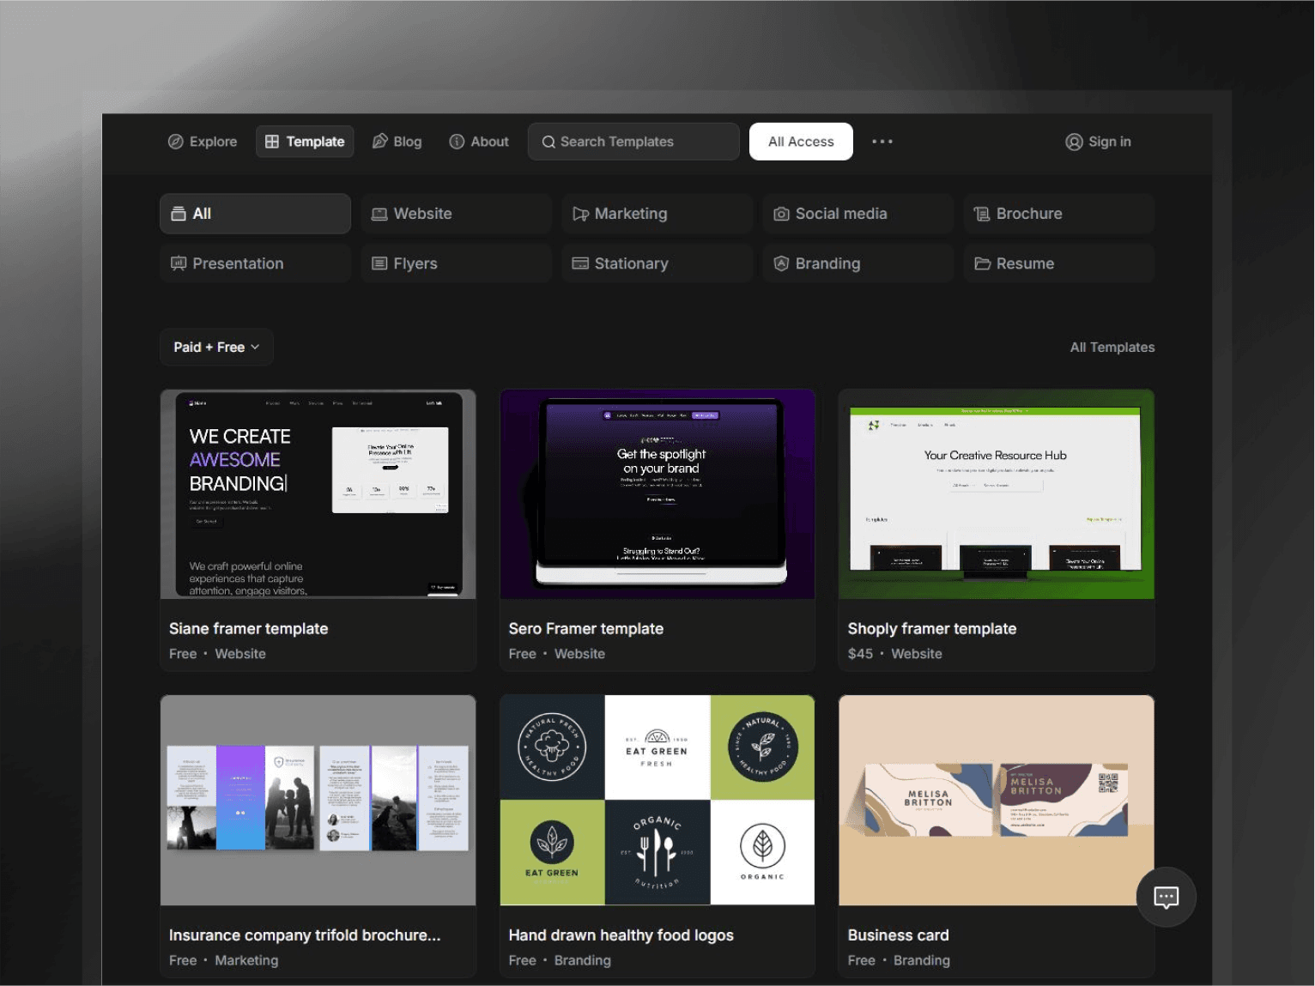Image resolution: width=1315 pixels, height=986 pixels.
Task: Open the About page
Action: [x=479, y=142]
